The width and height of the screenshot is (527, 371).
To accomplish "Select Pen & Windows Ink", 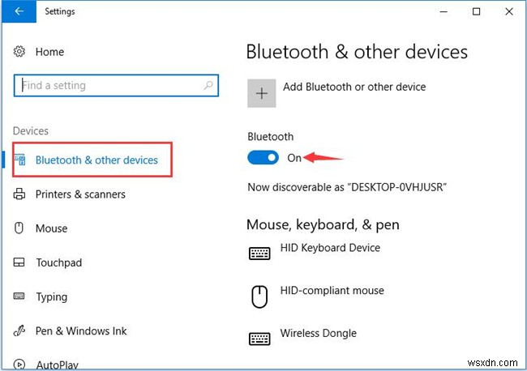I will click(x=81, y=330).
